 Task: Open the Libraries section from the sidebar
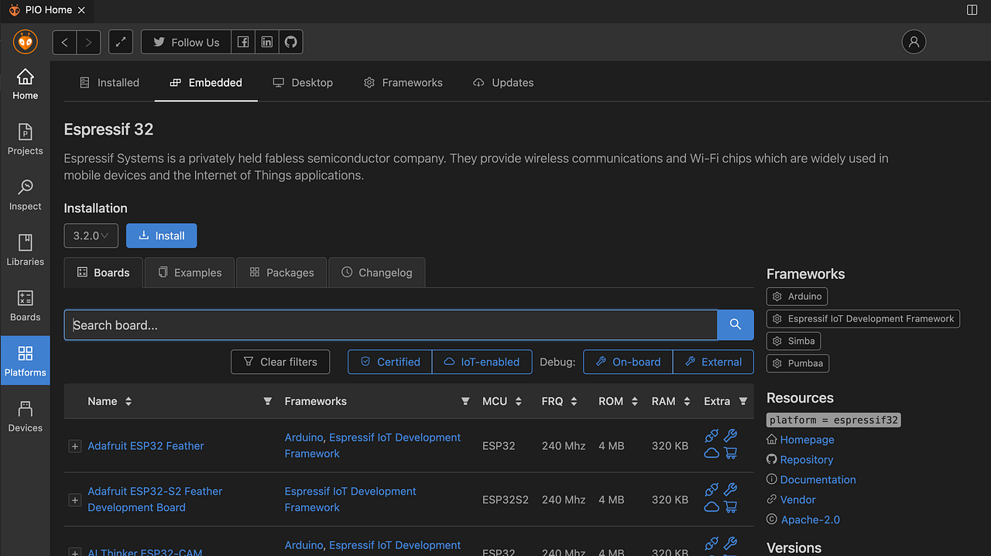pyautogui.click(x=25, y=249)
